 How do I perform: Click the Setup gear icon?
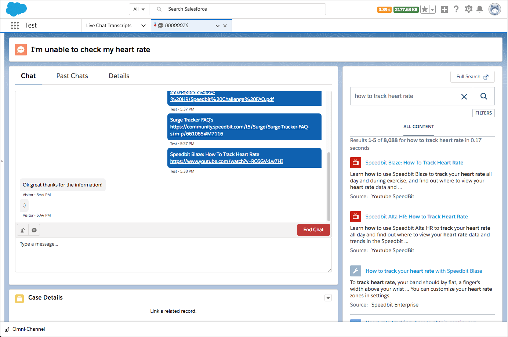[x=468, y=9]
